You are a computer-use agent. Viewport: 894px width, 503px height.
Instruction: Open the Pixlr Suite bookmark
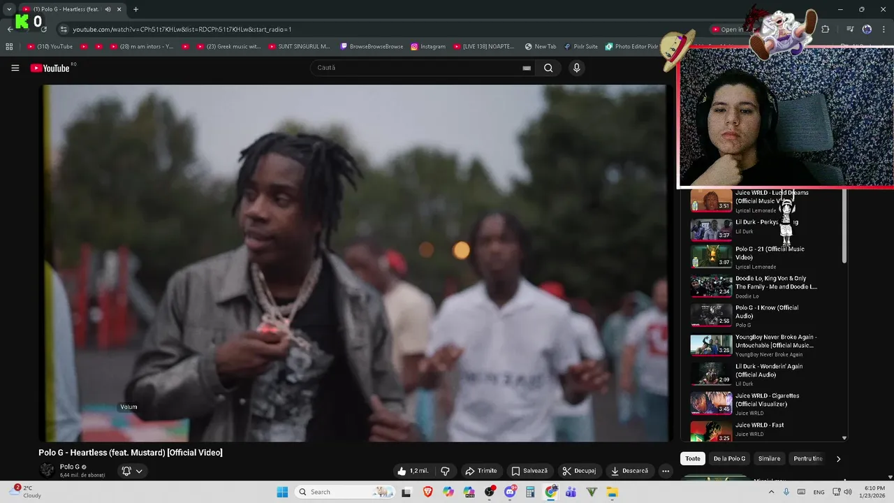(580, 47)
